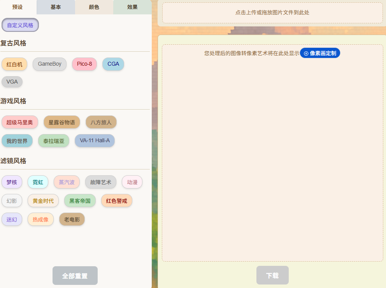Apply the 超级马里奥 game style
Screen dimensions: 386x288
(20, 122)
